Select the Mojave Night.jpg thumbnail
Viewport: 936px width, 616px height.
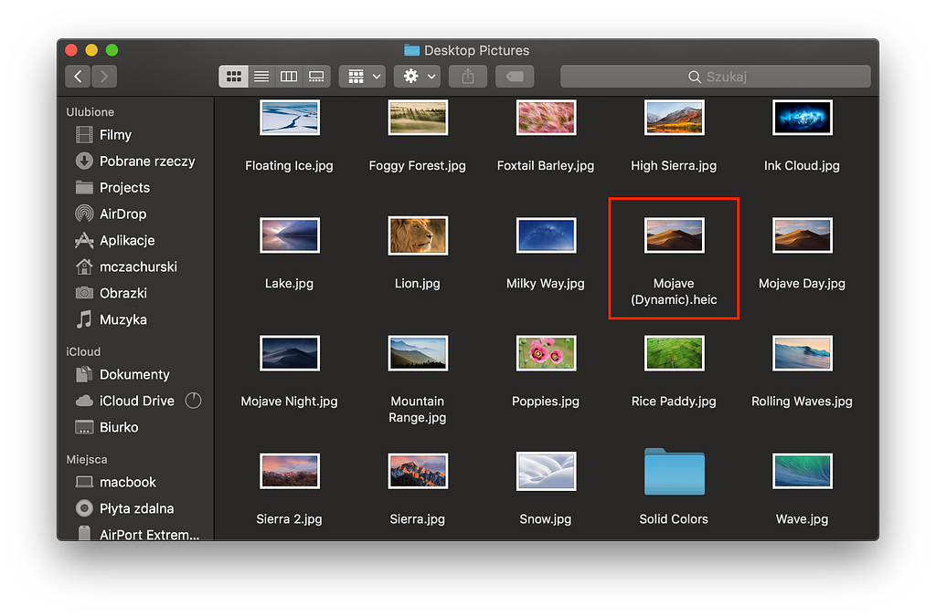point(290,353)
